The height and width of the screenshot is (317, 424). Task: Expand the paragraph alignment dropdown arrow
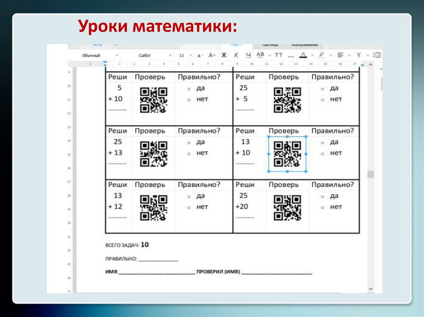(x=349, y=55)
